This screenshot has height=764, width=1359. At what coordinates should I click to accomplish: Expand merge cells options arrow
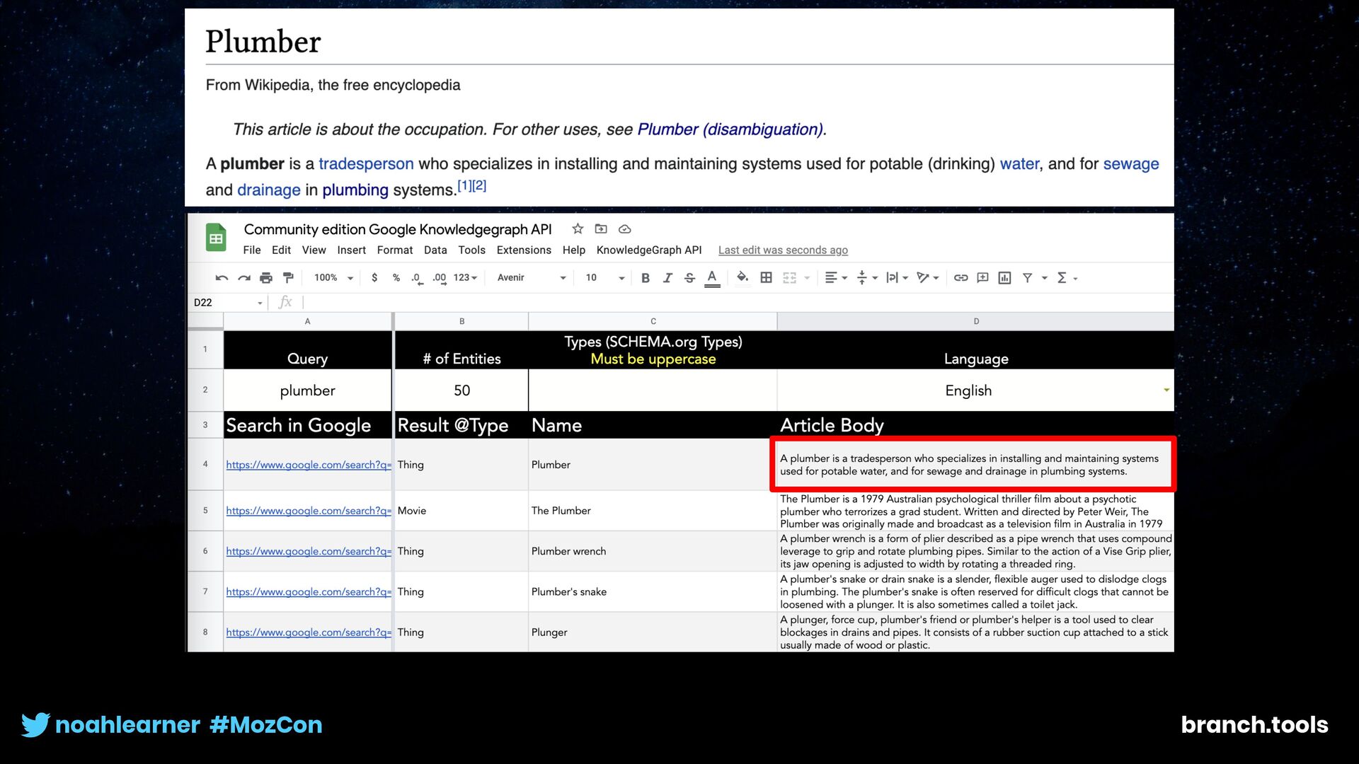[x=807, y=279]
